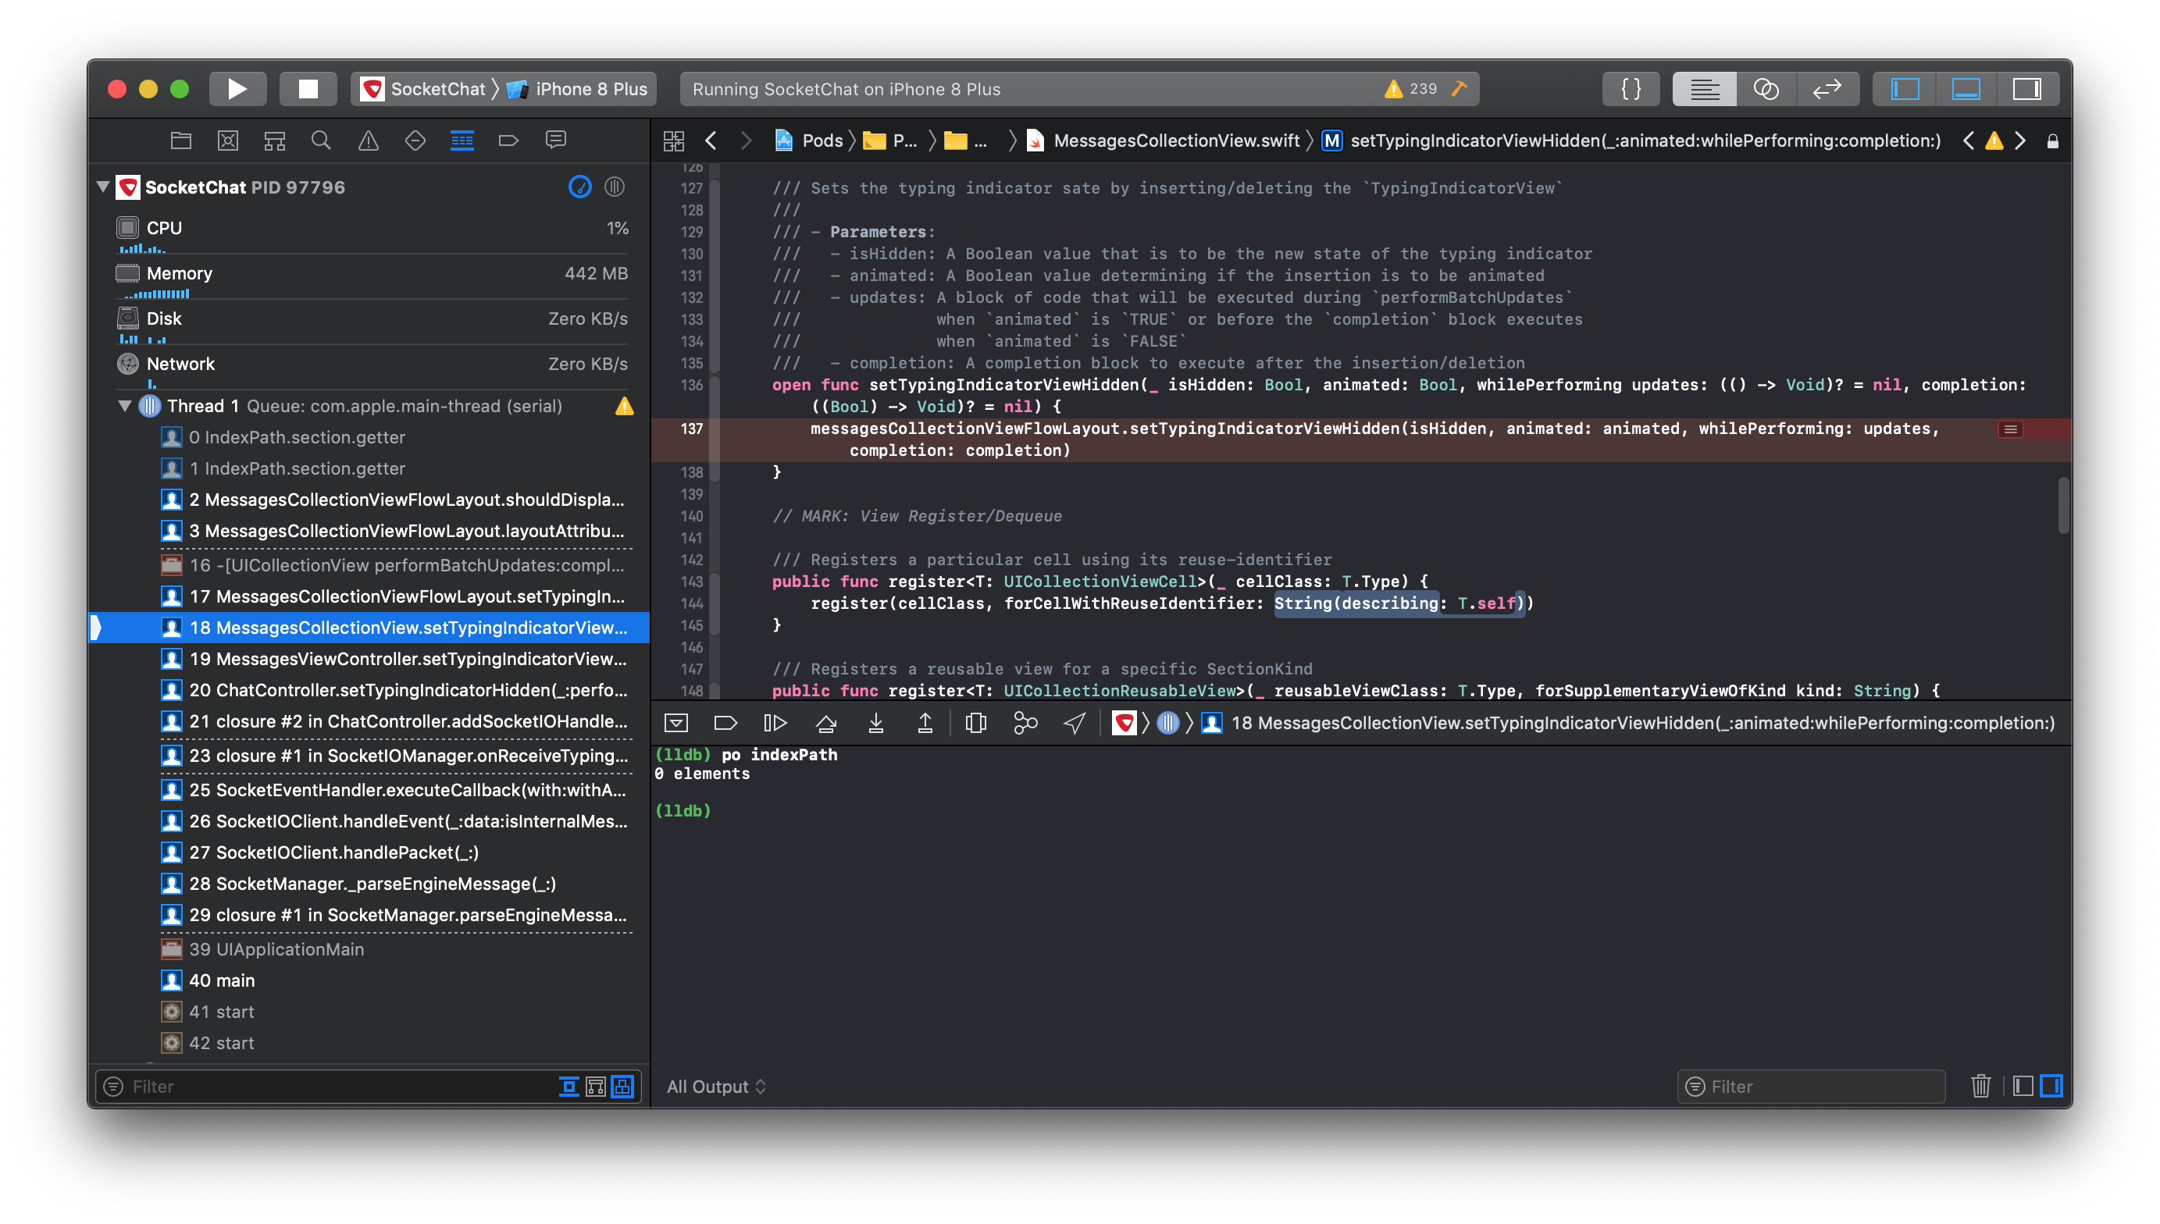Open the code snippets library braces icon
Viewport: 2160px width, 1224px height.
(x=1631, y=89)
